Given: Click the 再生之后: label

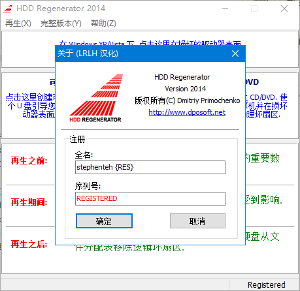Looking at the screenshot, I should 29,244.
